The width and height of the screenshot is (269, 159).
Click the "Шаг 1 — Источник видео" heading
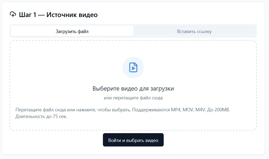click(x=58, y=15)
